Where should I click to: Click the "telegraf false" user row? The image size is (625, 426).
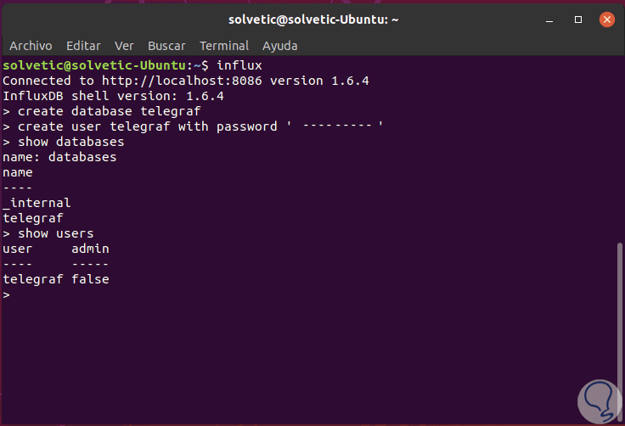56,279
